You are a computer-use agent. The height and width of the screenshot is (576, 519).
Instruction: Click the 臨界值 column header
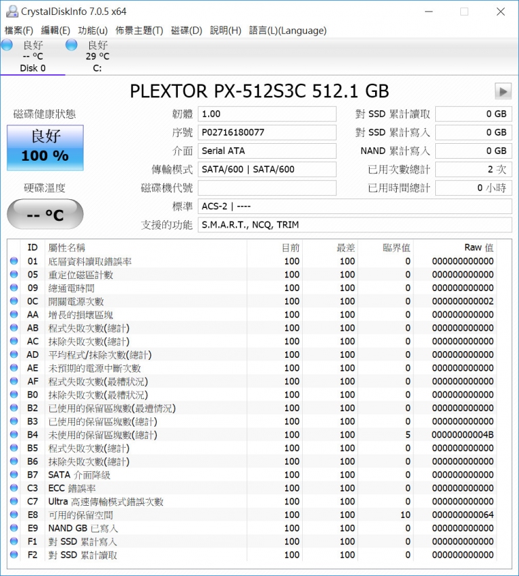pos(396,248)
